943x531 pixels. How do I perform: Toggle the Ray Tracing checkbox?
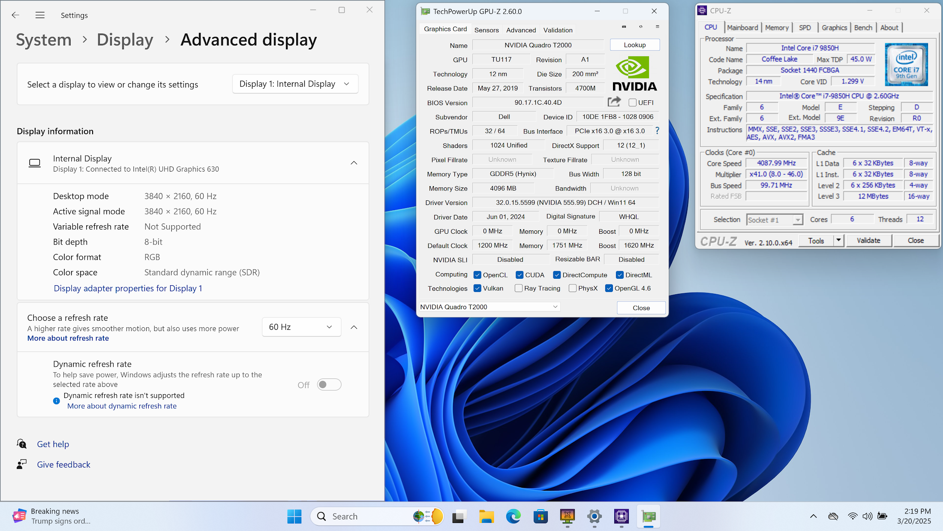519,288
